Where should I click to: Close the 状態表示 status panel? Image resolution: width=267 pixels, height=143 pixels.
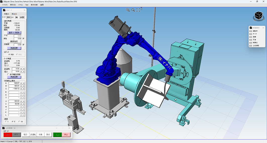[263, 28]
